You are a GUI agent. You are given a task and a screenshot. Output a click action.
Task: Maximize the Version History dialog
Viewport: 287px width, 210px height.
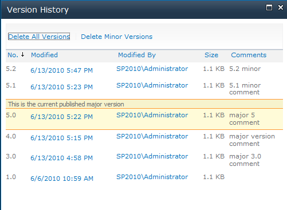(269, 7)
